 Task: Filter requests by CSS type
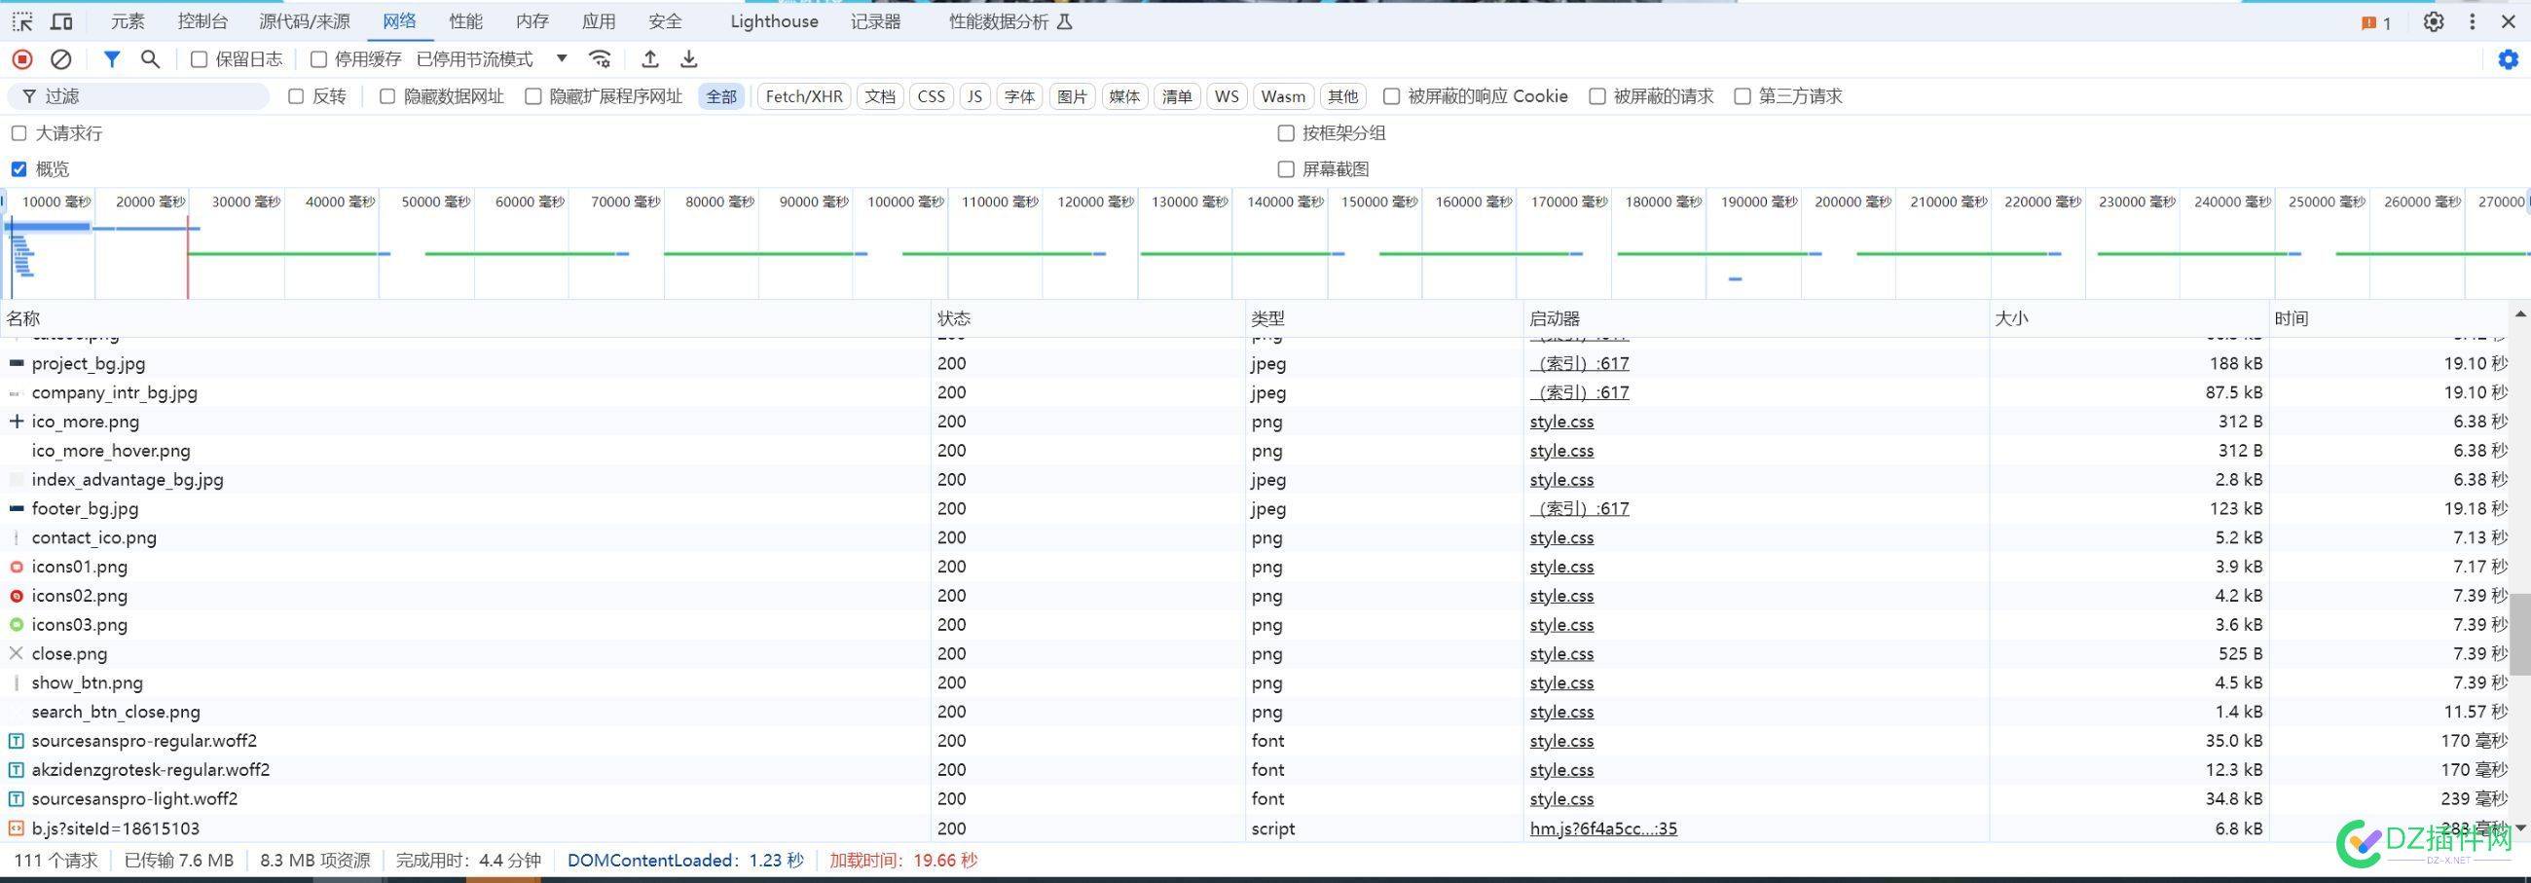pyautogui.click(x=931, y=96)
